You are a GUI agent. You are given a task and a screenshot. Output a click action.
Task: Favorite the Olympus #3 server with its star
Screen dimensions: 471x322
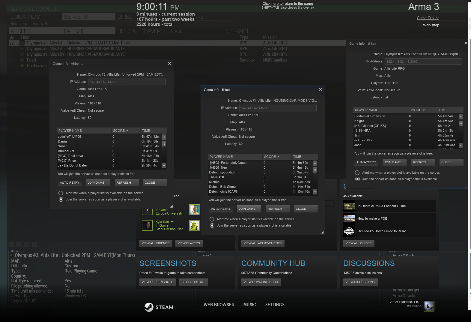click(x=12, y=43)
